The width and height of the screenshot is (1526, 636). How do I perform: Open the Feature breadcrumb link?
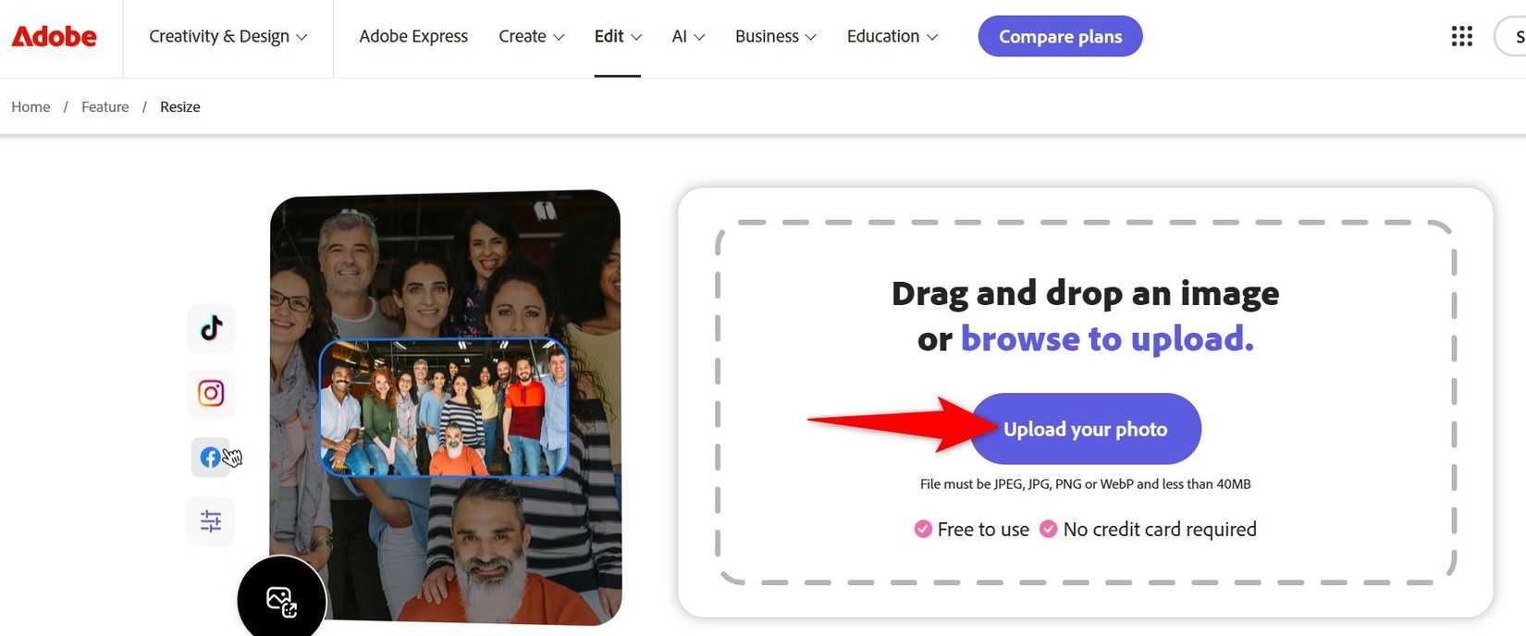[x=105, y=107]
